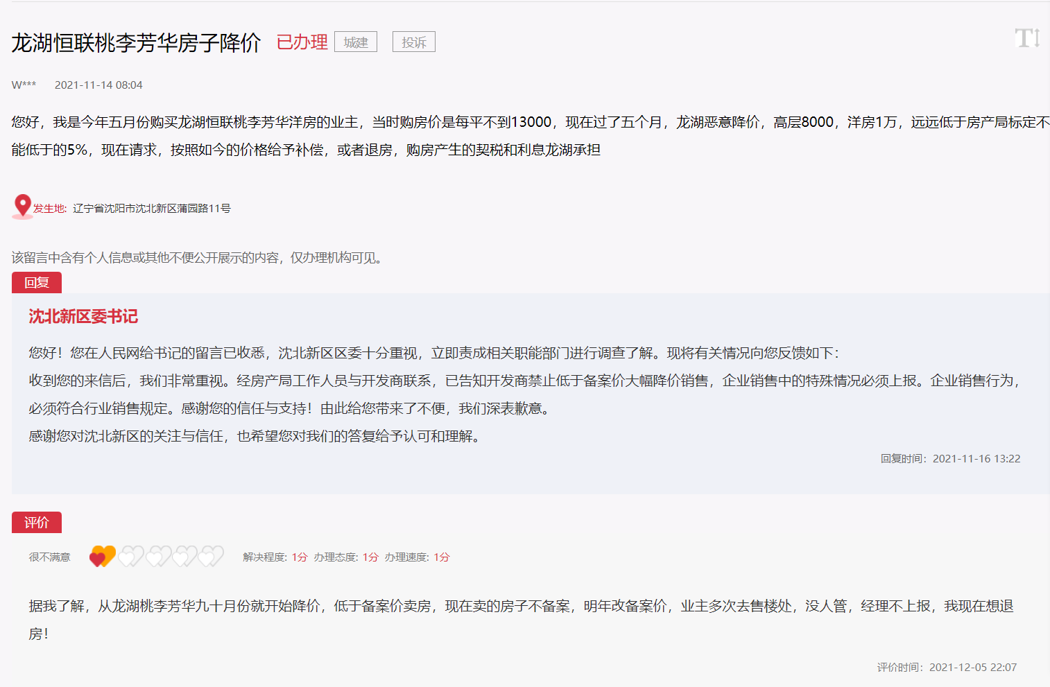Click the reply line starting 收到您的来信后

click(525, 381)
